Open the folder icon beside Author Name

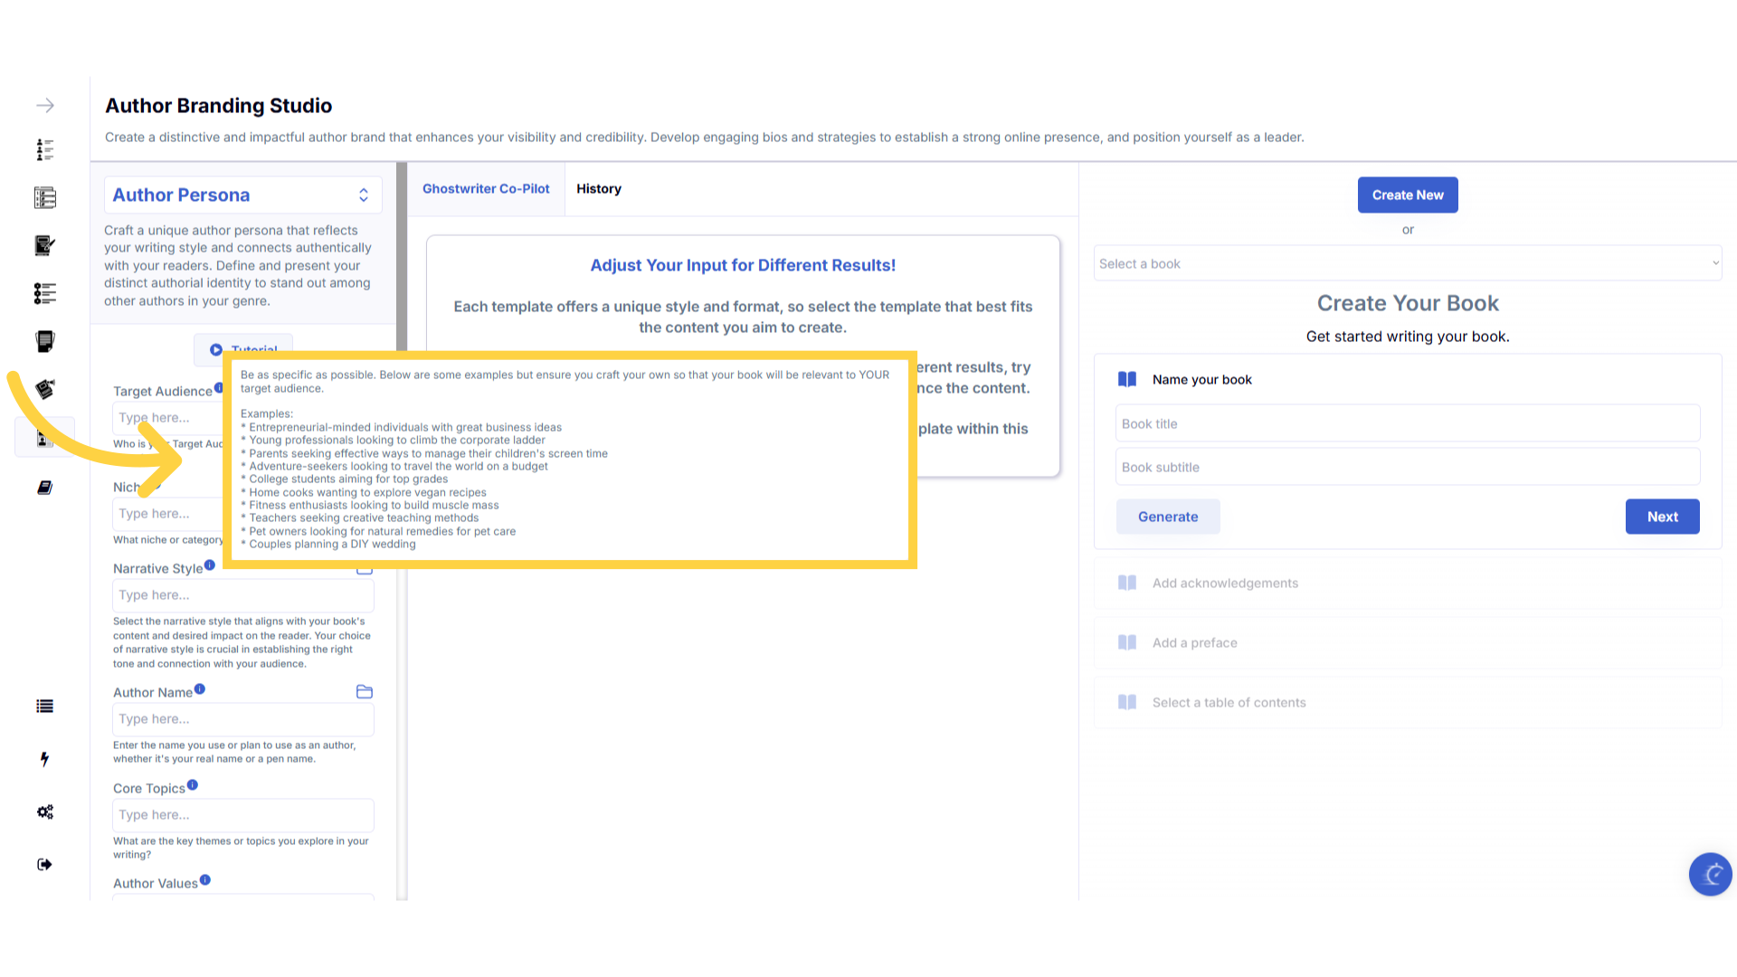coord(365,692)
